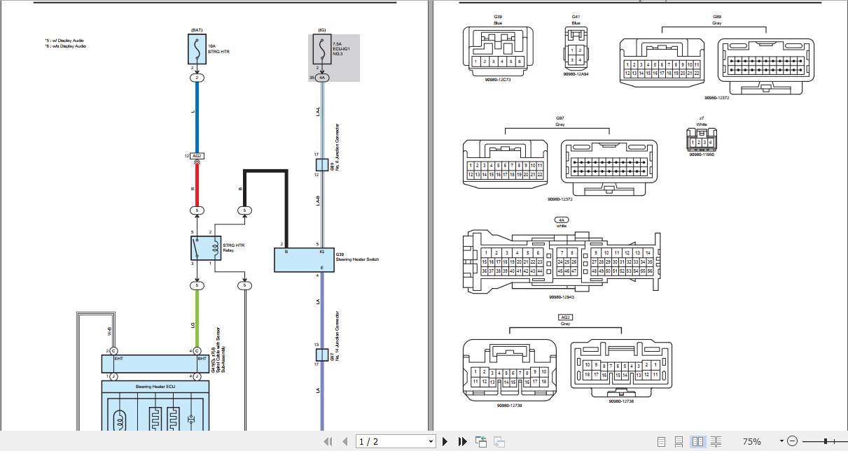Advance to the next page
848x451 pixels.
445,441
